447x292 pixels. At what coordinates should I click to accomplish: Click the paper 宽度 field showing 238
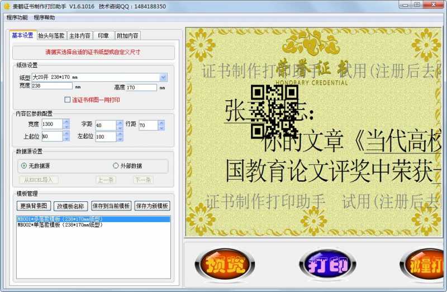pyautogui.click(x=51, y=86)
